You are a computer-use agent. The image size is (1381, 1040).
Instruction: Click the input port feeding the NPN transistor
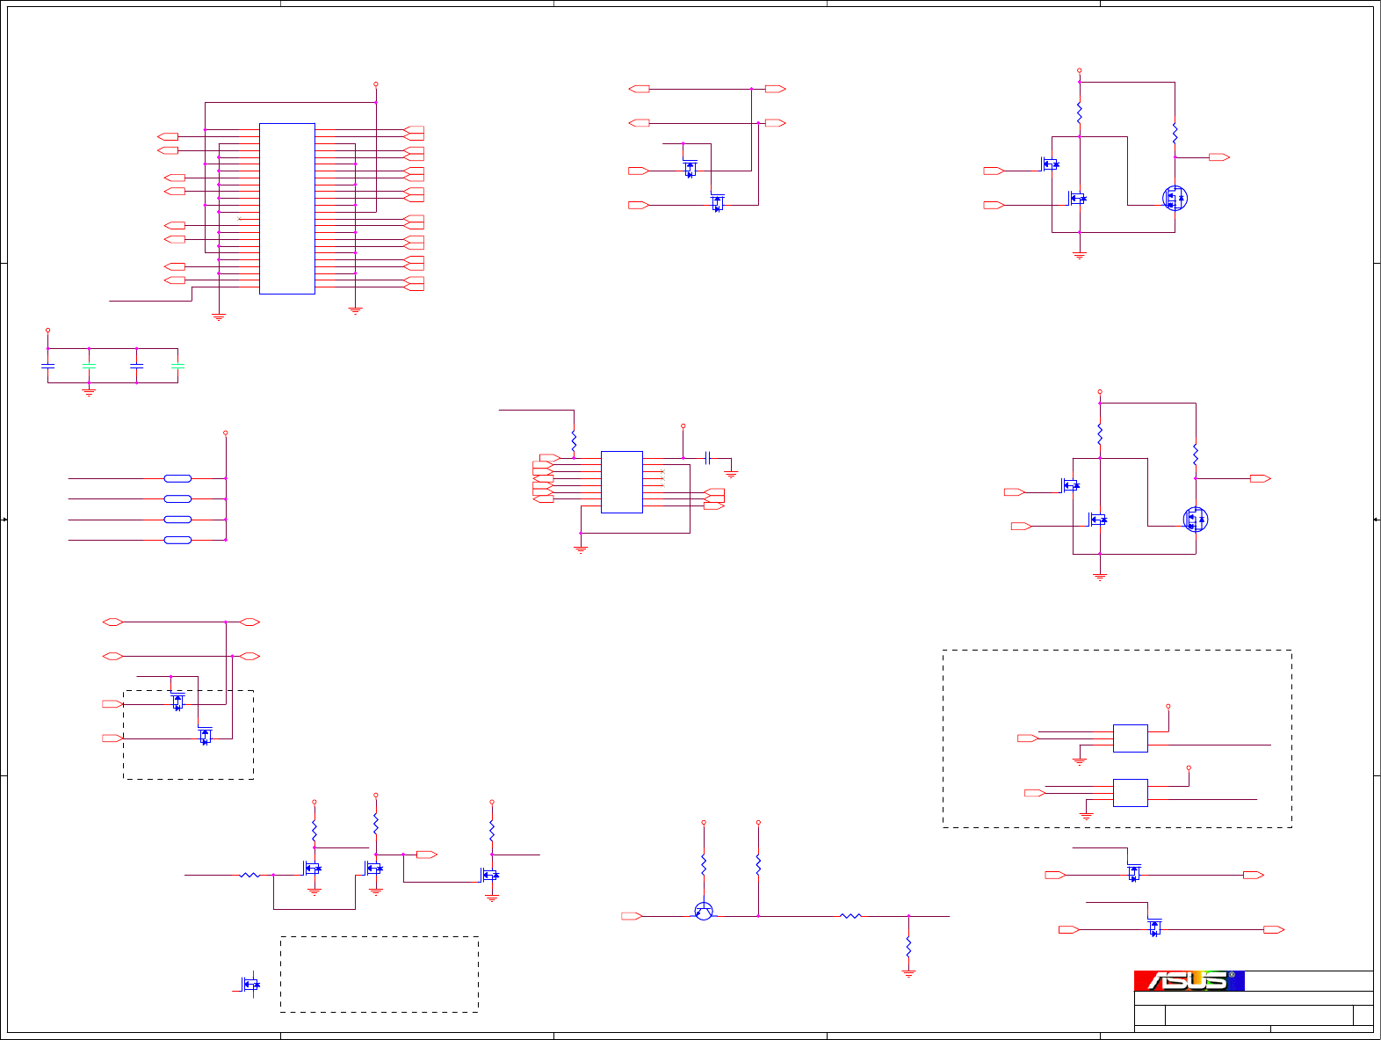click(632, 916)
